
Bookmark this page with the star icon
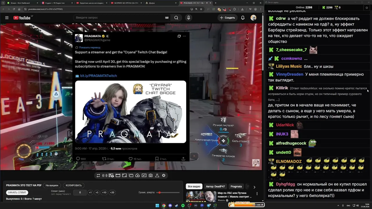tap(201, 9)
